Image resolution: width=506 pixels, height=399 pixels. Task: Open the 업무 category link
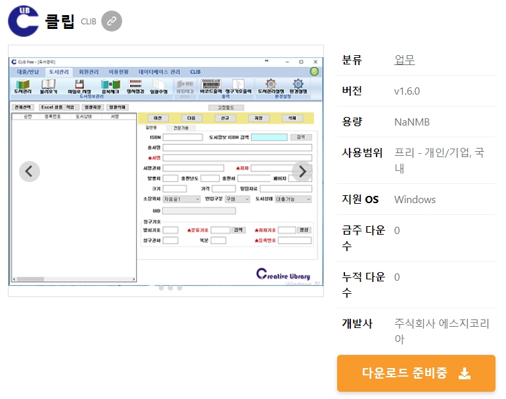404,60
